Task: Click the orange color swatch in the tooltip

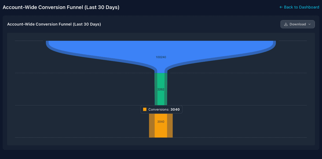Action: pos(145,109)
